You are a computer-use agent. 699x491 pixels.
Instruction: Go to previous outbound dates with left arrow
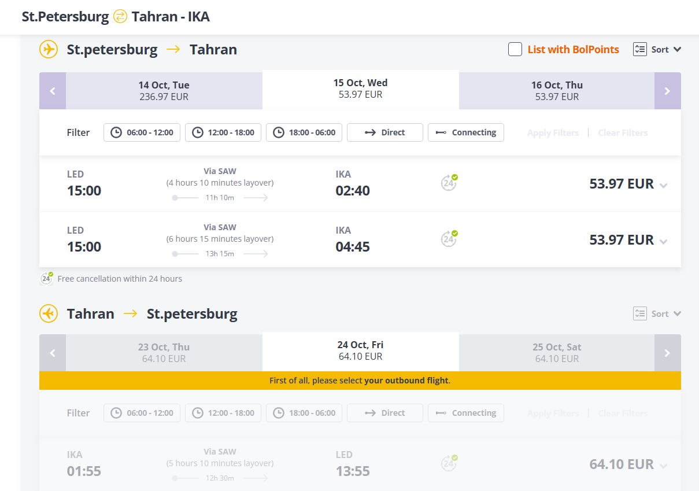pyautogui.click(x=53, y=91)
